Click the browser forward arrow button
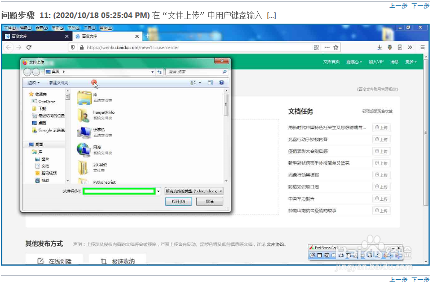Screen dimensions: 437x282 (x=19, y=47)
